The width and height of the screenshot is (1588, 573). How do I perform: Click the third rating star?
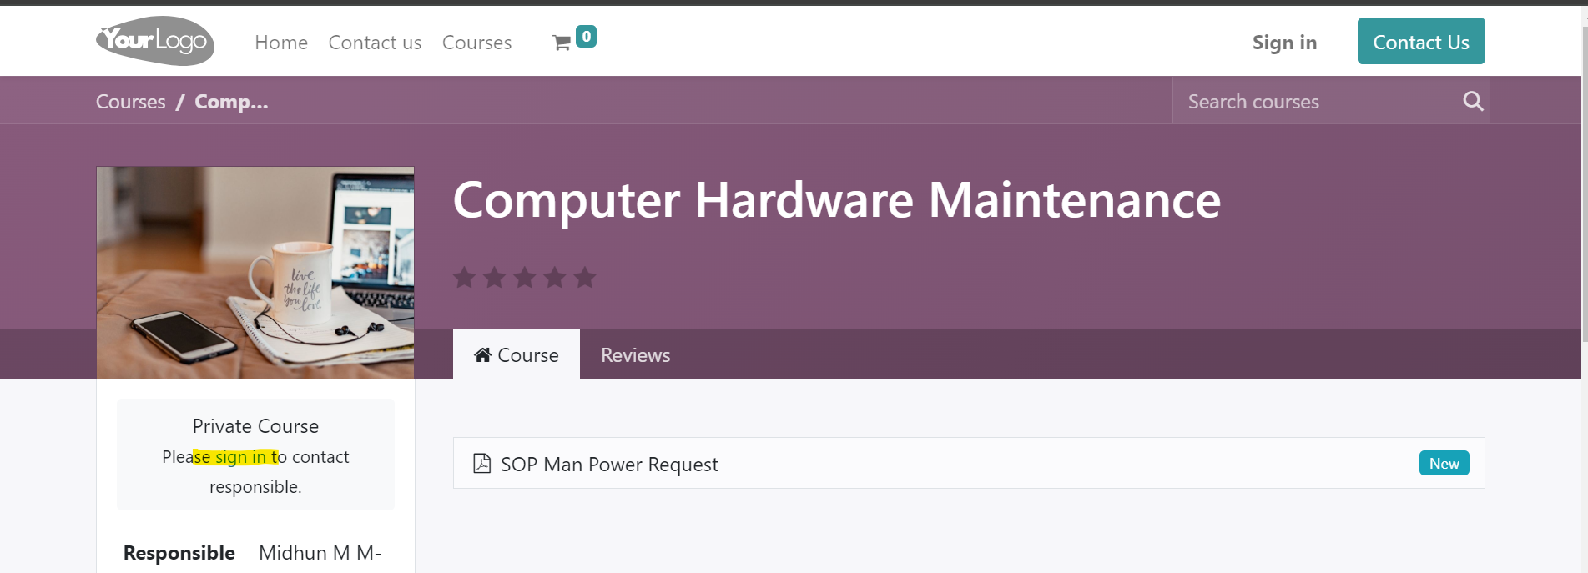525,277
